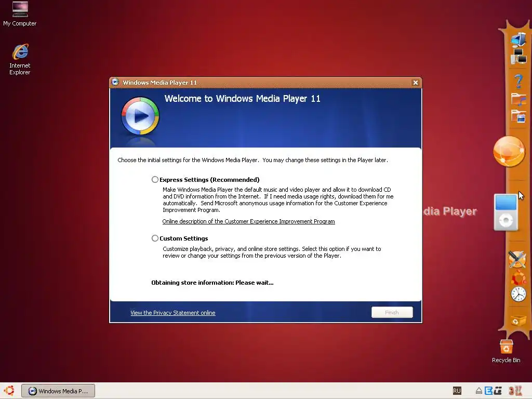Click the Finish button
The width and height of the screenshot is (532, 399).
(392, 312)
